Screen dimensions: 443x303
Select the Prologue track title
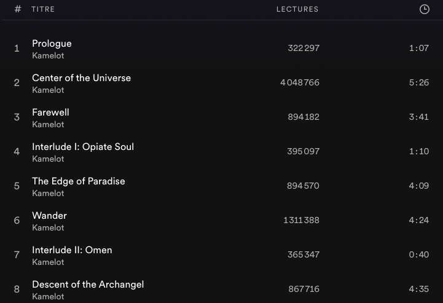[52, 44]
